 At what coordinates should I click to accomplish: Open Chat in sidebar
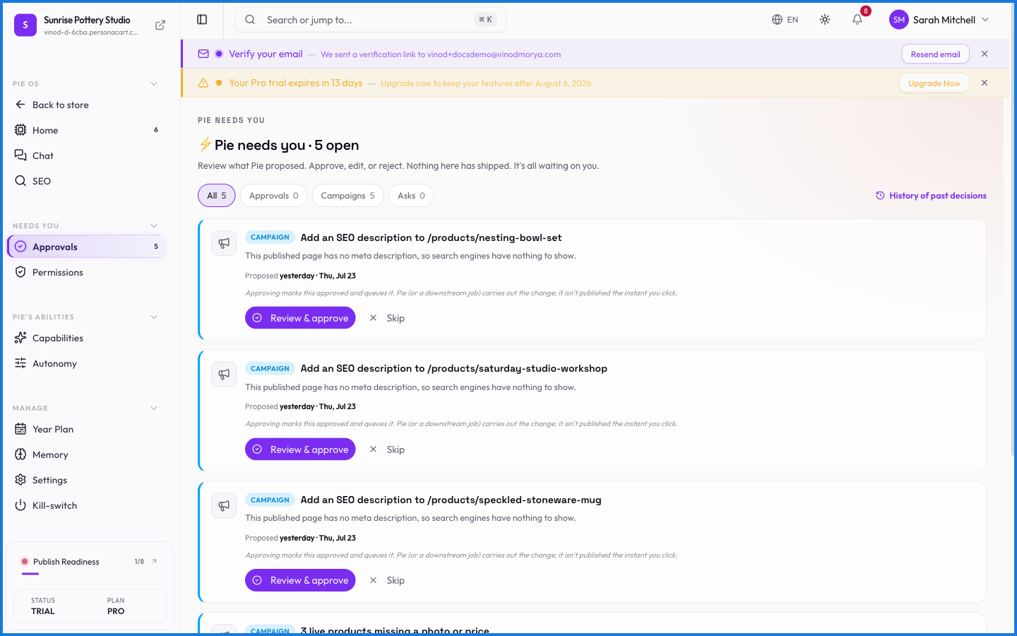(86, 156)
